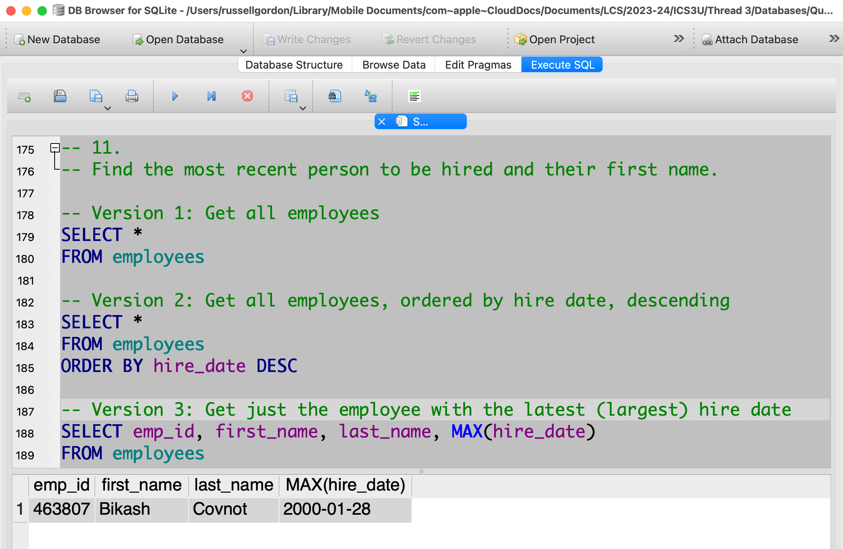
Task: Click the Print SQL icon
Action: 132,96
